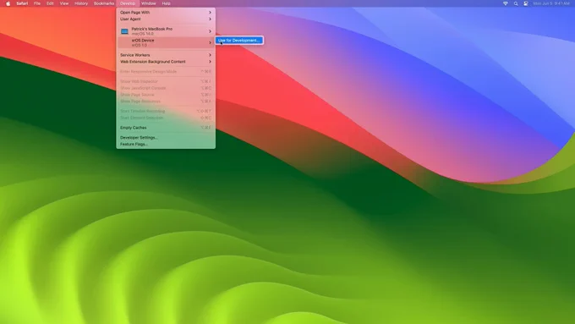The width and height of the screenshot is (575, 324).
Task: Expand the Service Workers submenu arrow
Action: click(210, 55)
